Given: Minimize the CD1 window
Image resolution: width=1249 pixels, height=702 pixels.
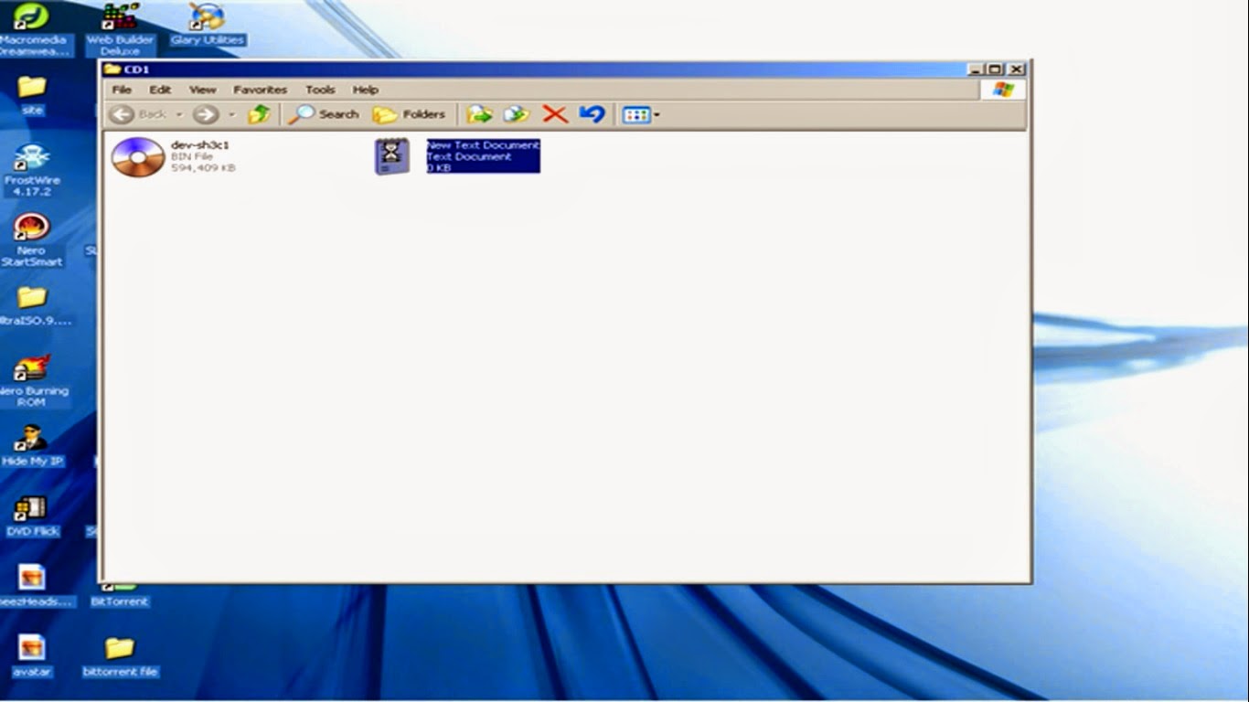Looking at the screenshot, I should point(976,69).
